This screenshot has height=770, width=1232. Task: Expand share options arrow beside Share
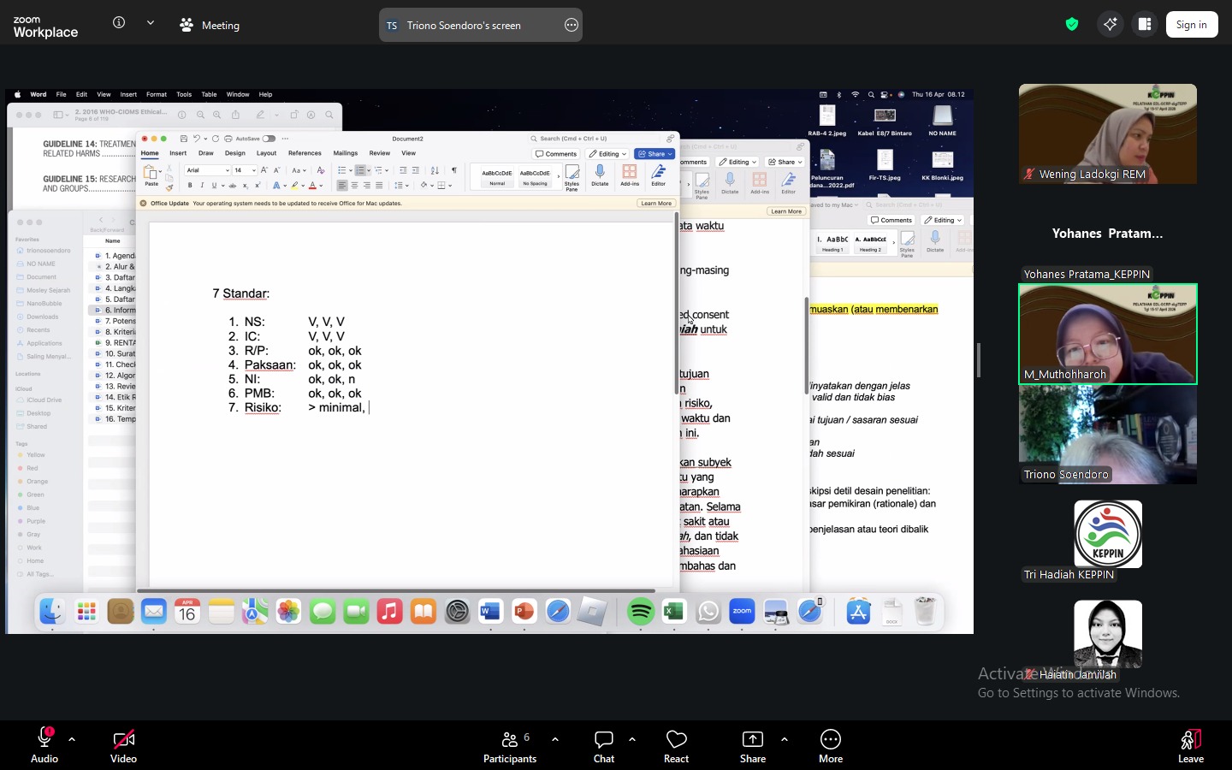click(x=785, y=739)
